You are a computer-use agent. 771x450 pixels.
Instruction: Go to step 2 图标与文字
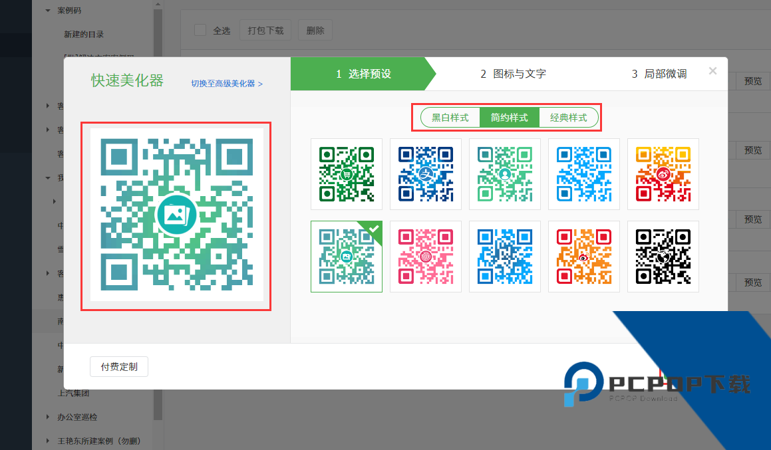pos(514,74)
